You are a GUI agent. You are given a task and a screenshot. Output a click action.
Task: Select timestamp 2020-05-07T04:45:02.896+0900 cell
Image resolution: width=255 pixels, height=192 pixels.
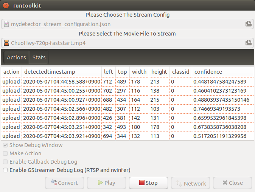[62, 118]
